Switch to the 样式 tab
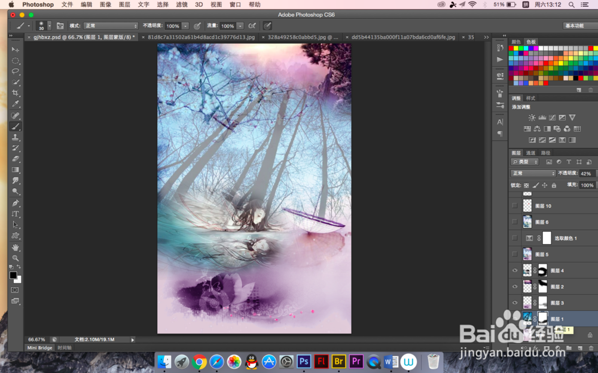The image size is (598, 373). [x=530, y=98]
